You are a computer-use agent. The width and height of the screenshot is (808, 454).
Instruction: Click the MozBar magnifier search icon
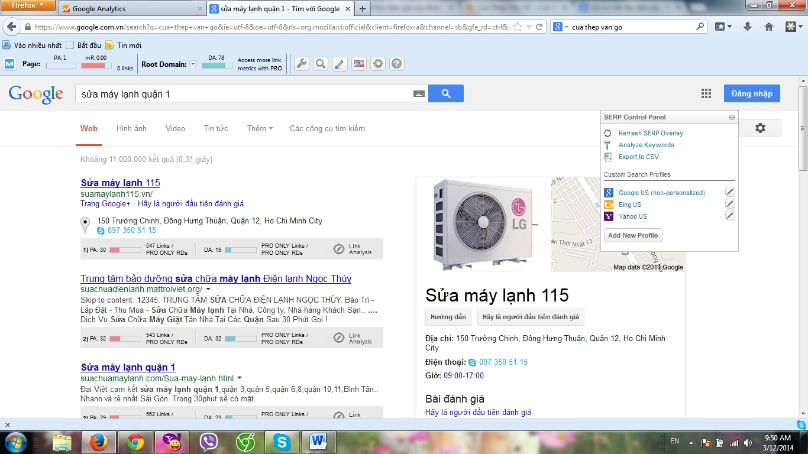[321, 64]
